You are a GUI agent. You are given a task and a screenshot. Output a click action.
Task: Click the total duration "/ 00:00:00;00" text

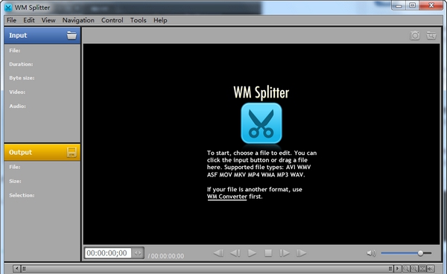coord(166,256)
